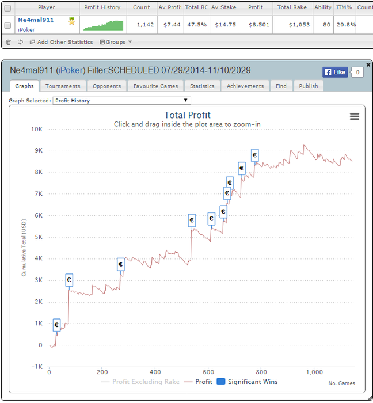Tick the header select-all checkbox

(x=8, y=8)
